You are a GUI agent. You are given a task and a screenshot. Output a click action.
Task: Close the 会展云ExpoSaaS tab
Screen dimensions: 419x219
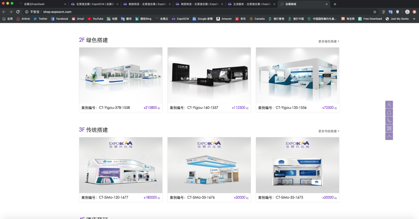pyautogui.click(x=65, y=4)
